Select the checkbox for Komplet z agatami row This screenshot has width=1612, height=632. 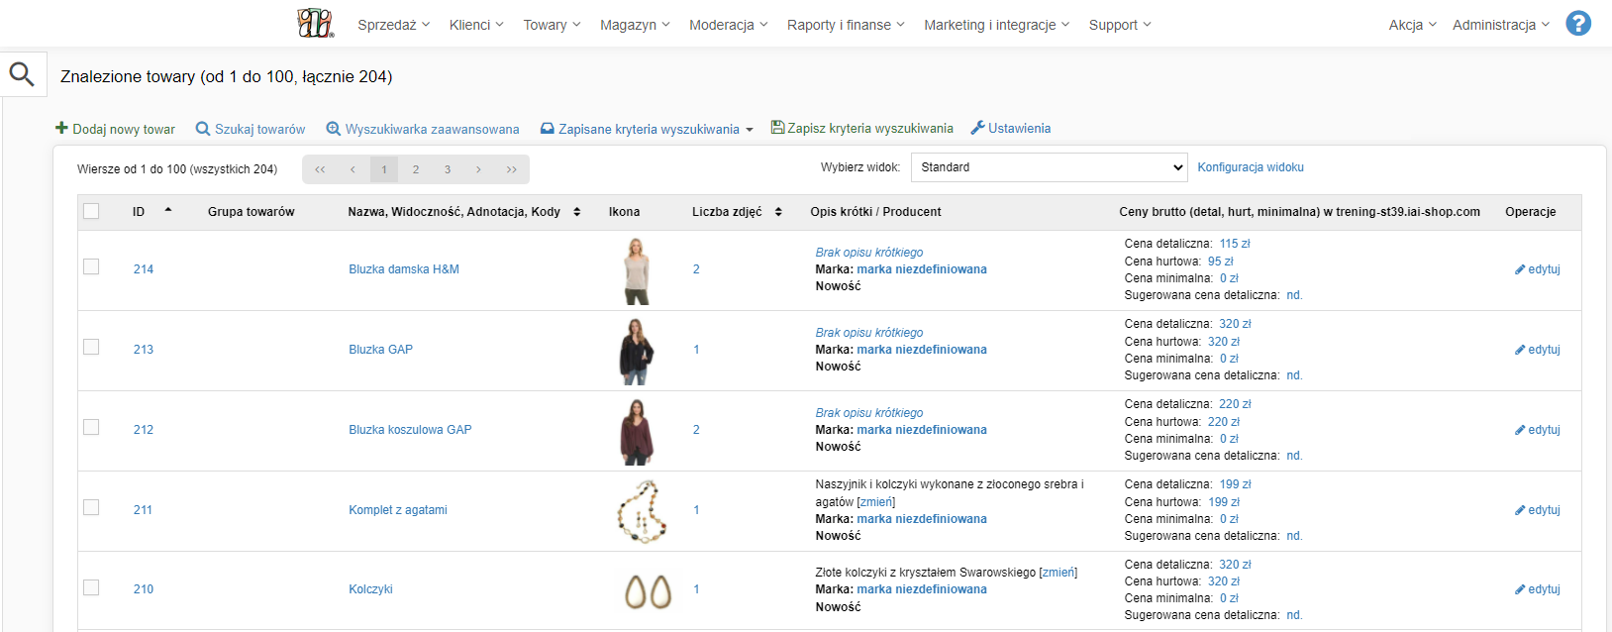click(x=91, y=507)
